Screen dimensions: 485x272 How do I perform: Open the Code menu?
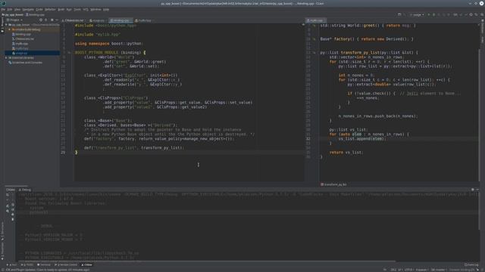(x=39, y=10)
